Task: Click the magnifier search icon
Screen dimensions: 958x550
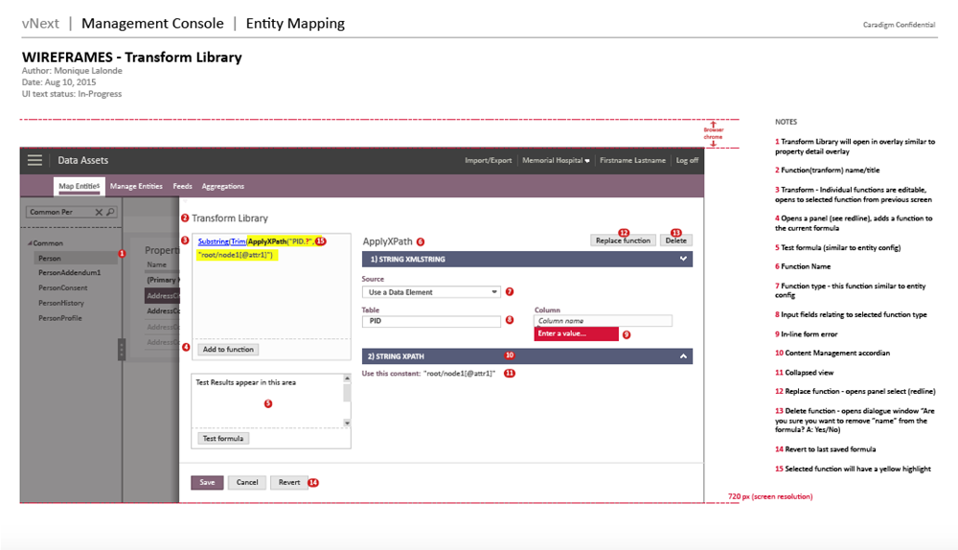Action: click(x=110, y=213)
